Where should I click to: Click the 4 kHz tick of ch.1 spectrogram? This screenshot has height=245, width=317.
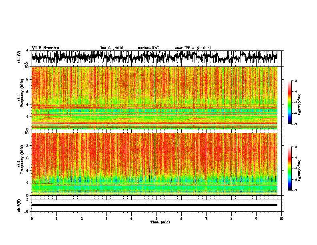coord(28,104)
